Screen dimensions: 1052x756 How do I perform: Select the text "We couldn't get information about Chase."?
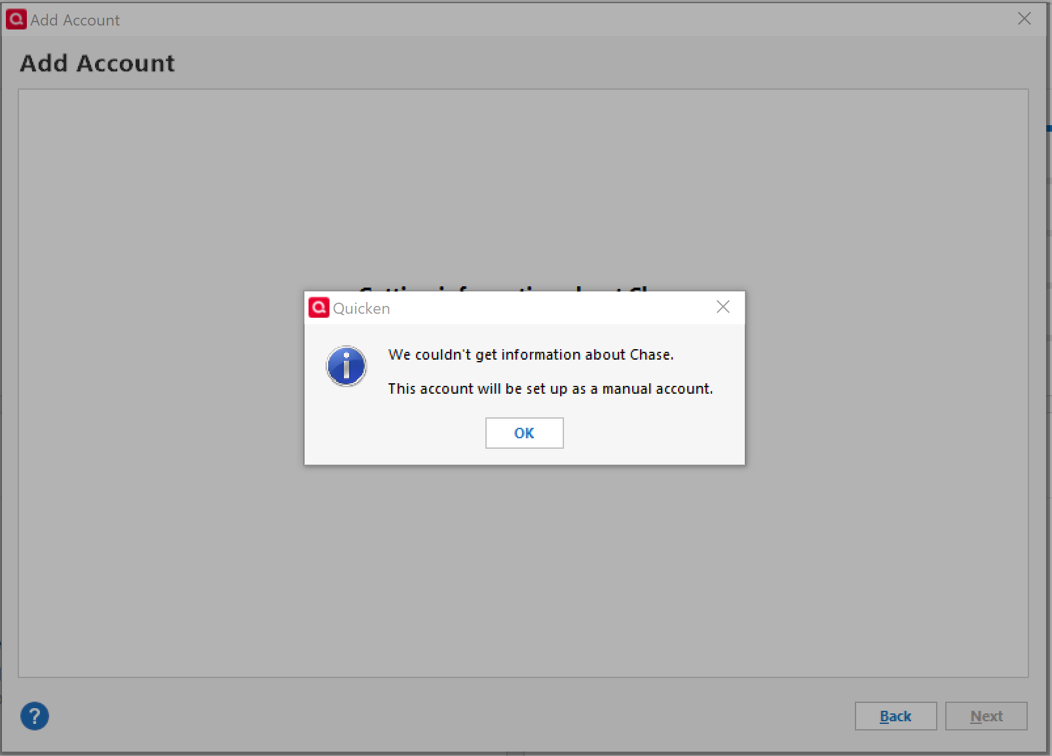(x=531, y=354)
